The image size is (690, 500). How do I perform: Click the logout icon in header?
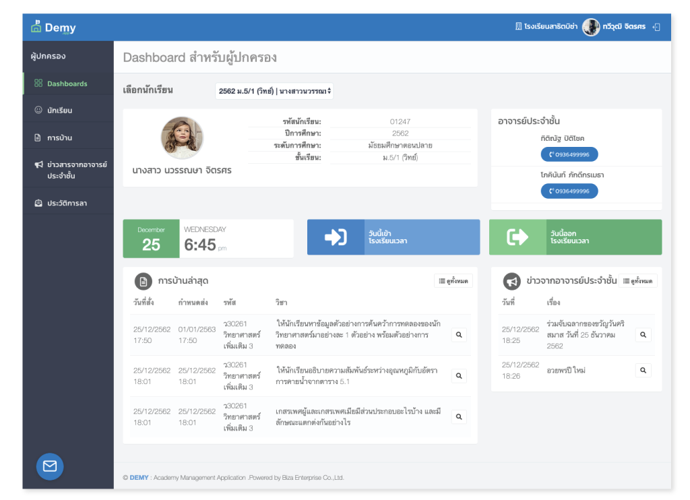[x=656, y=27]
